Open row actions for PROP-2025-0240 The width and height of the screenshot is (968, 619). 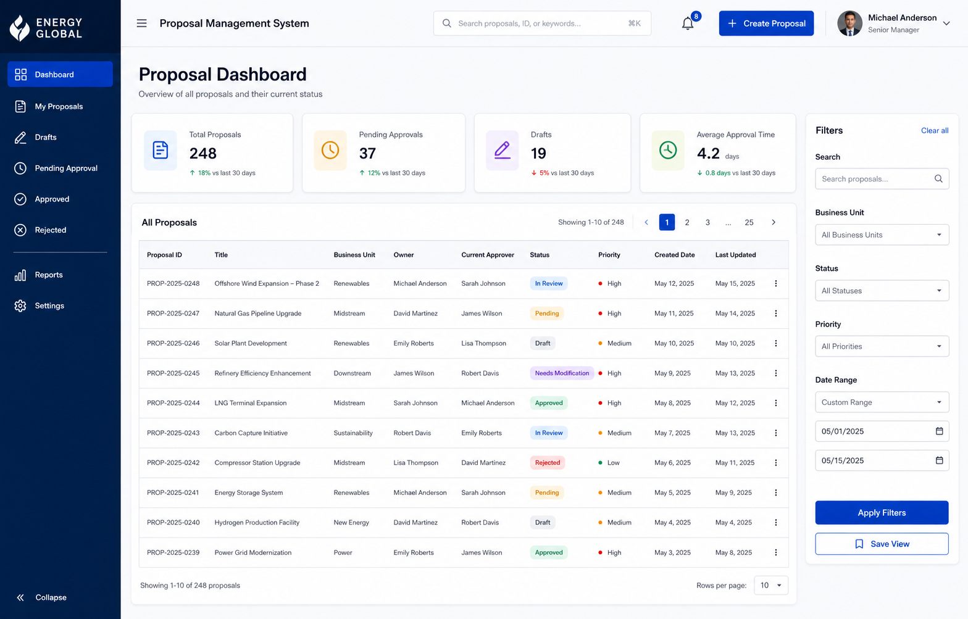coord(776,523)
